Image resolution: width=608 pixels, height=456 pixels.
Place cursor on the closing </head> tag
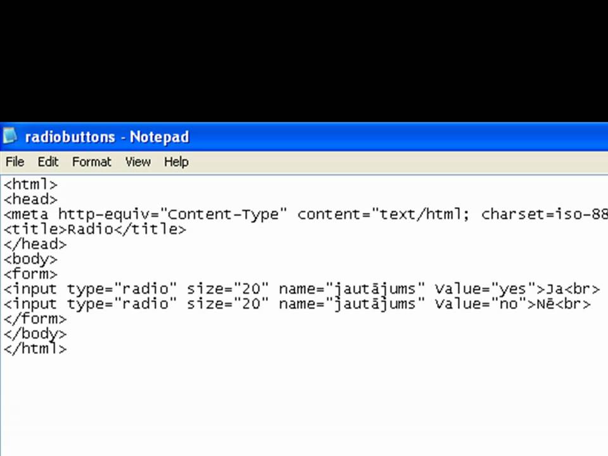(x=35, y=244)
